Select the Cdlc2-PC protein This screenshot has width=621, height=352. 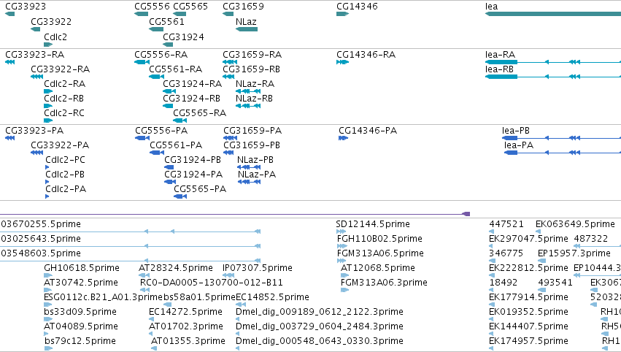point(66,160)
